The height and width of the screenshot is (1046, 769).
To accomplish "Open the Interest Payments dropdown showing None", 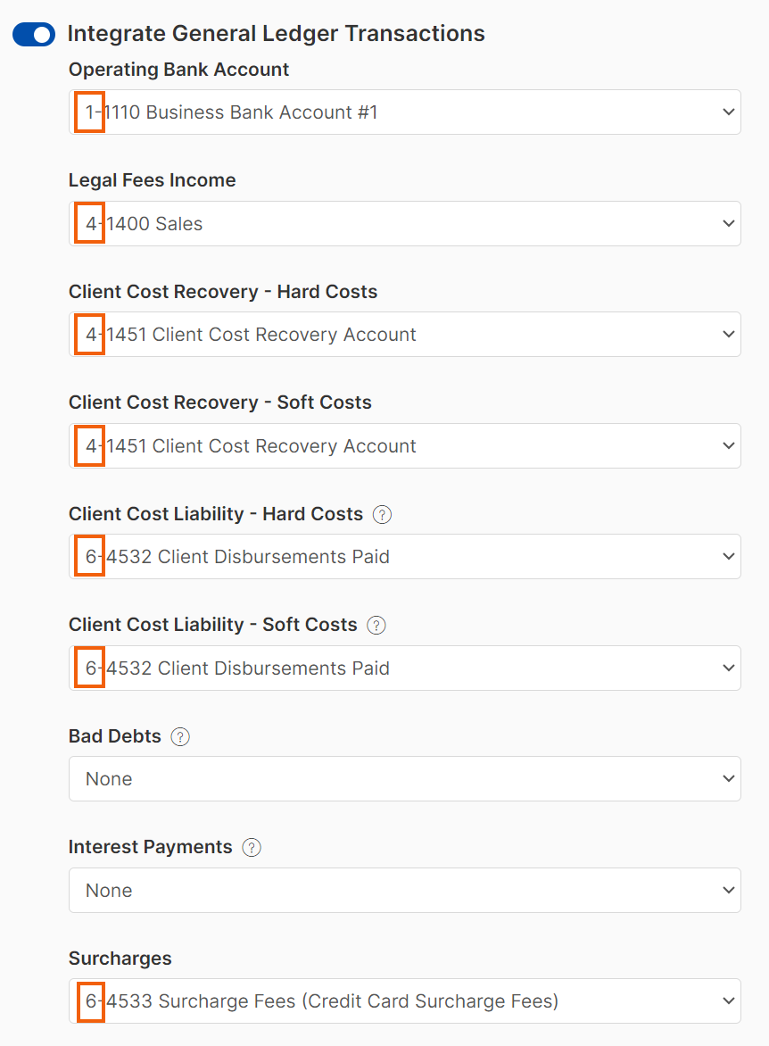I will point(405,890).
